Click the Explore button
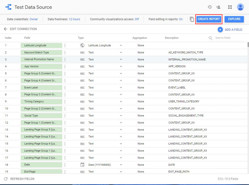 [234, 19]
